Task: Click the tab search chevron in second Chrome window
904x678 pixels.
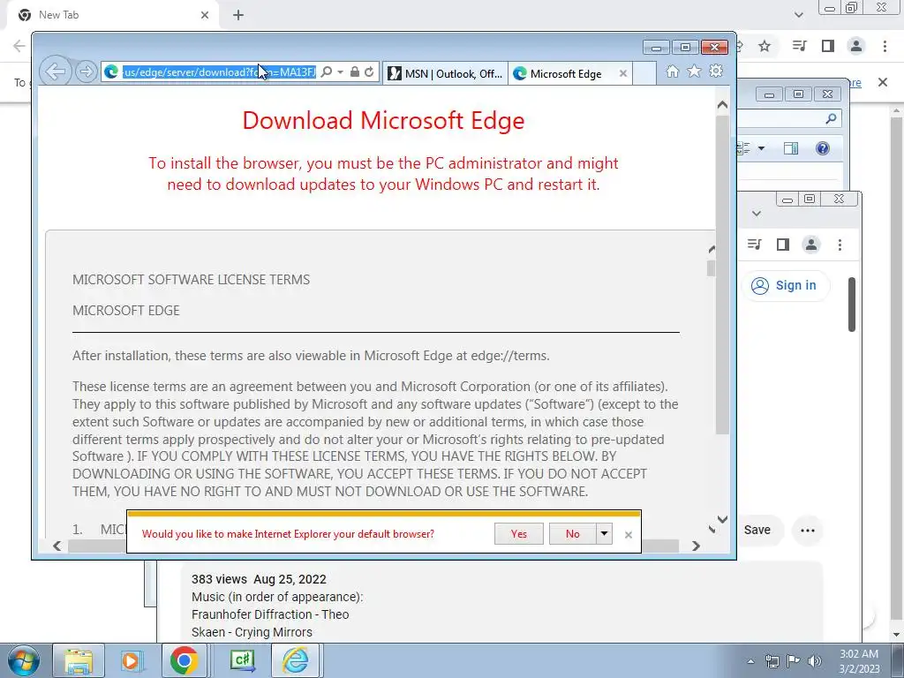Action: (x=757, y=214)
